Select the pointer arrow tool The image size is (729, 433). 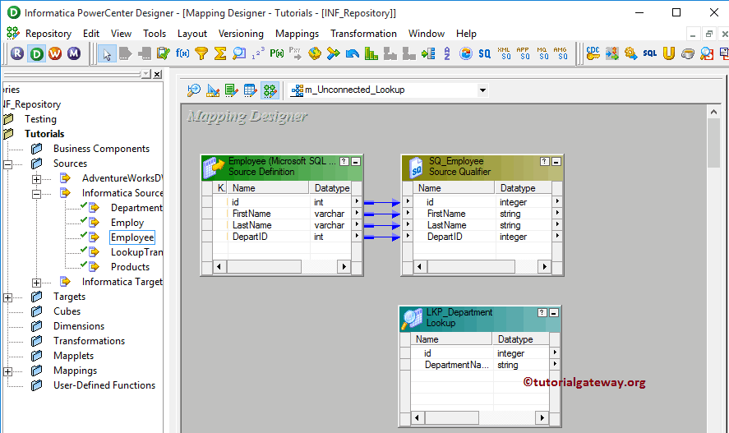(x=107, y=54)
